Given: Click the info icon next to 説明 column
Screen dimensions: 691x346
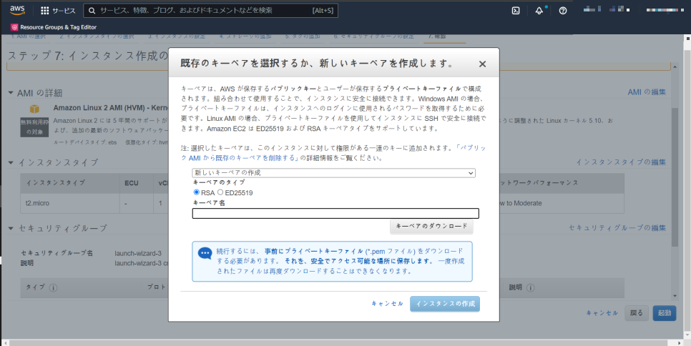Looking at the screenshot, I should click(531, 288).
